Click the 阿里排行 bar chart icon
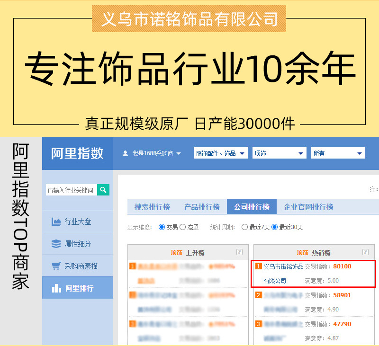379x346 pixels. click(56, 288)
